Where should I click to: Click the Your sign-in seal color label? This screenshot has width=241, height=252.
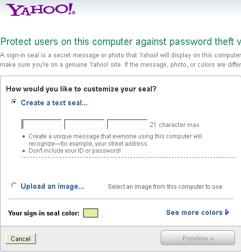(44, 213)
